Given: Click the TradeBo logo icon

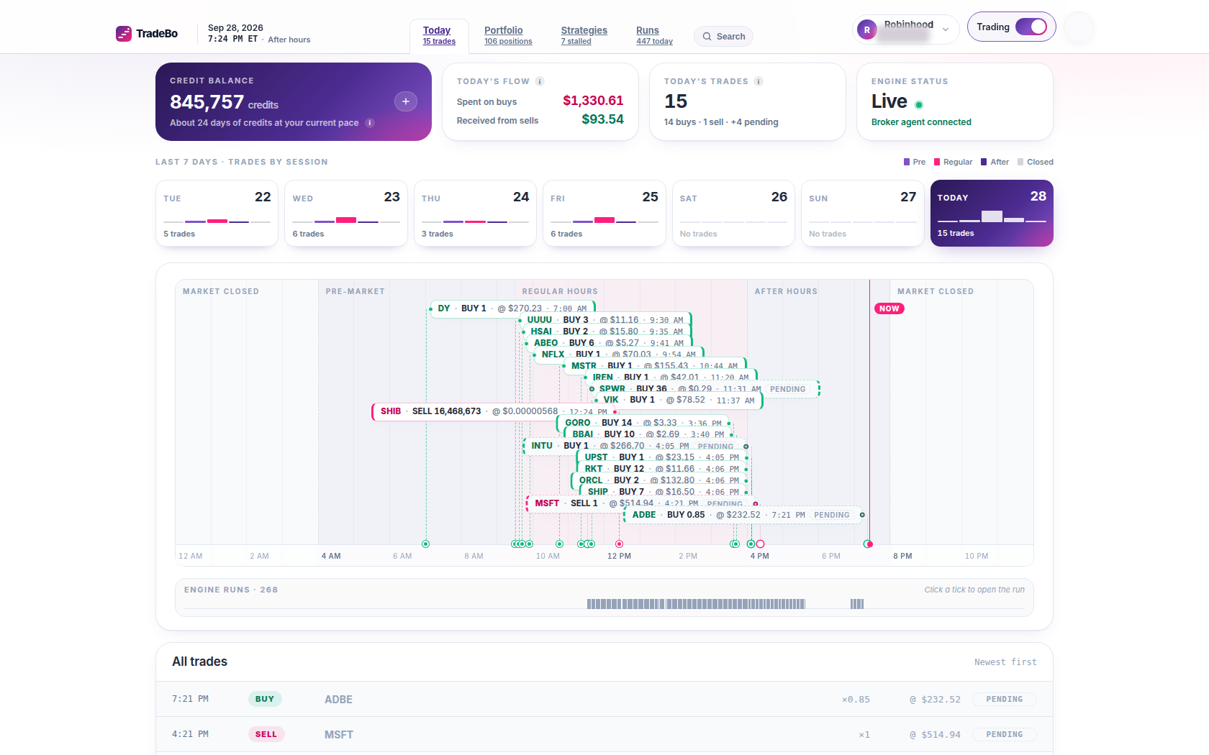Looking at the screenshot, I should [124, 34].
